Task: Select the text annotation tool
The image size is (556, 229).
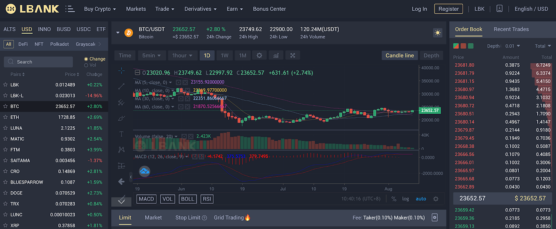Action: pos(122,134)
